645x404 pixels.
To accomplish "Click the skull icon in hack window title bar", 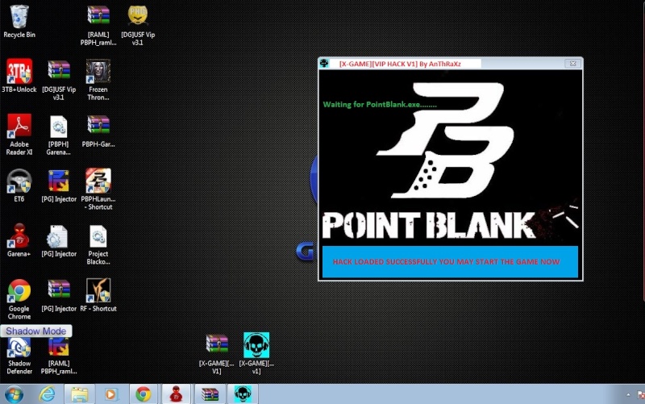I will 324,64.
